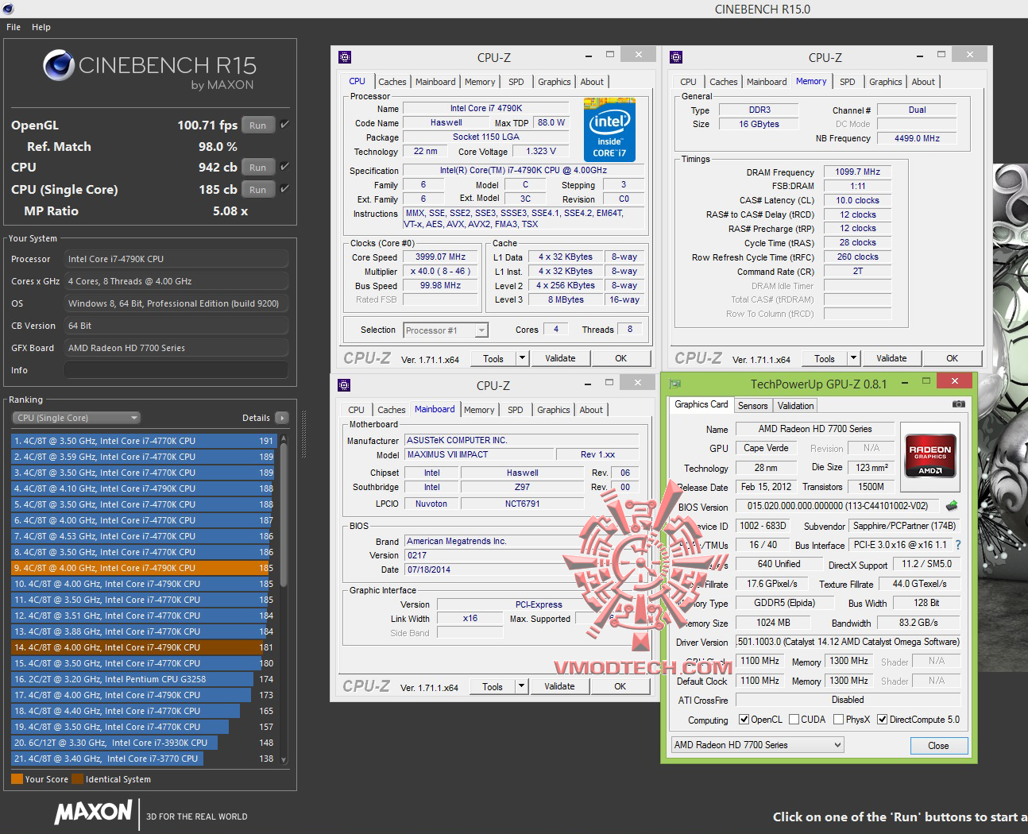Click the orange Your Score legend swatch
Image resolution: width=1028 pixels, height=834 pixels.
tap(17, 779)
